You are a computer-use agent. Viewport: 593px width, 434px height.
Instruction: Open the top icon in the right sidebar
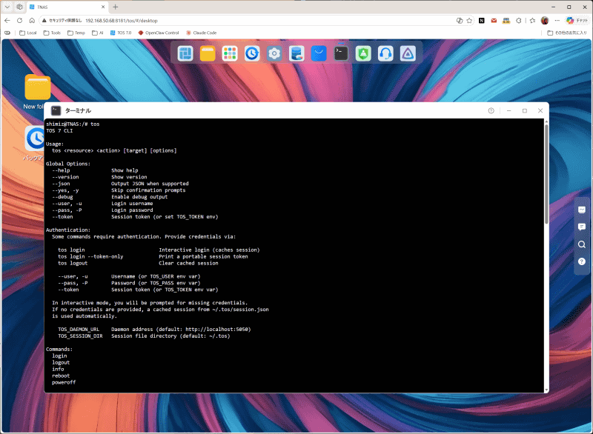[582, 210]
